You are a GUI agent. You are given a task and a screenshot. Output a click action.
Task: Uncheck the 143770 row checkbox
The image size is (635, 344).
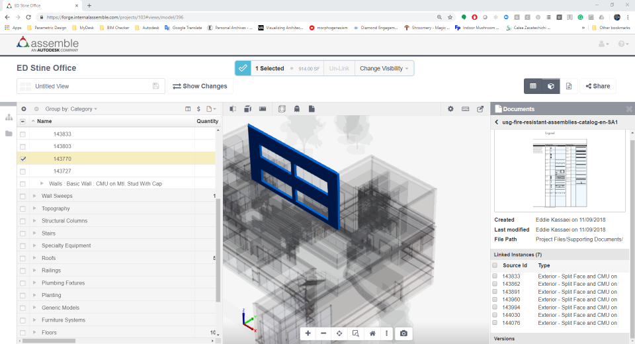pos(23,159)
